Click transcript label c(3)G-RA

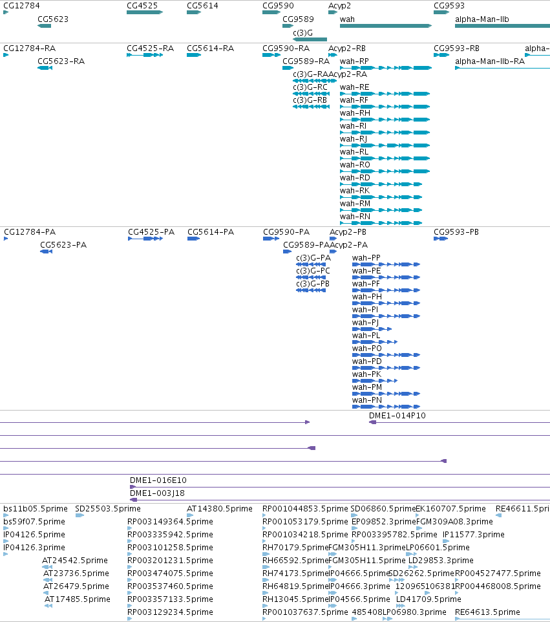pos(310,74)
